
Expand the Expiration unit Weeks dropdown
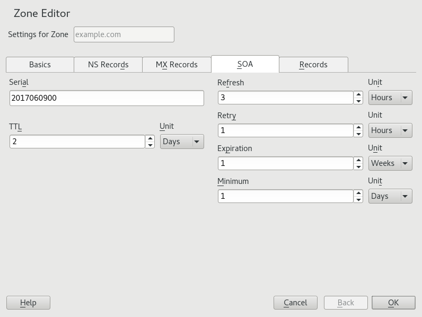[x=390, y=163]
